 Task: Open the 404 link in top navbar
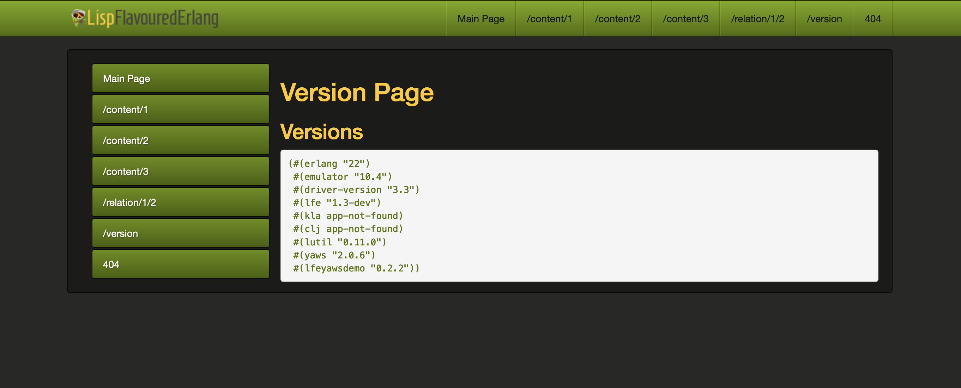pos(872,19)
